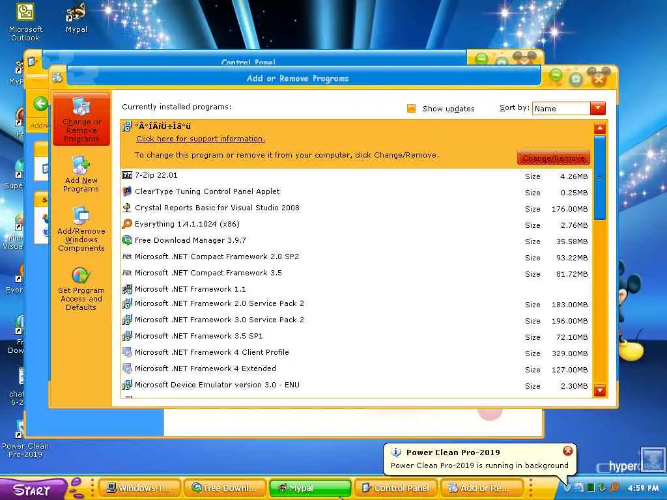The width and height of the screenshot is (667, 500).
Task: Click the selected program's installer icon
Action: 127,126
